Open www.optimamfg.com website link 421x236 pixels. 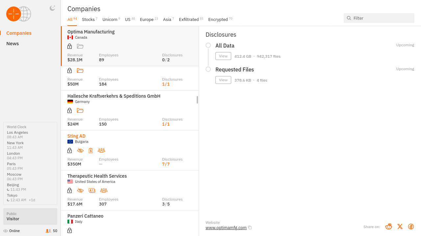[226, 227]
